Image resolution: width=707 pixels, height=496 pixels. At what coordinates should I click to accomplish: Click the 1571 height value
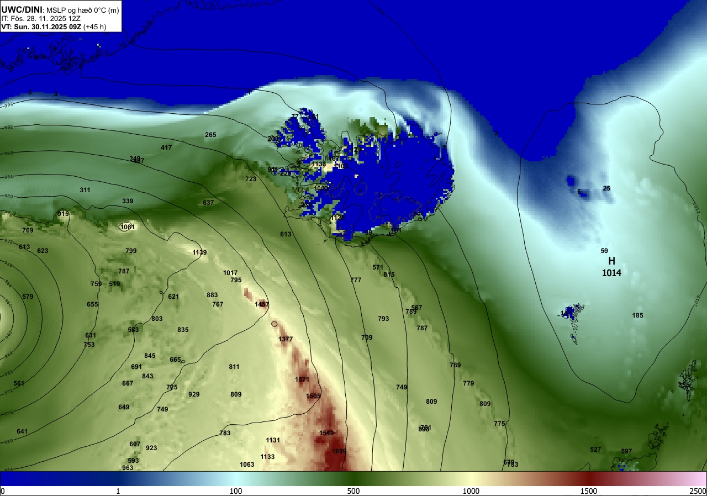coord(302,379)
